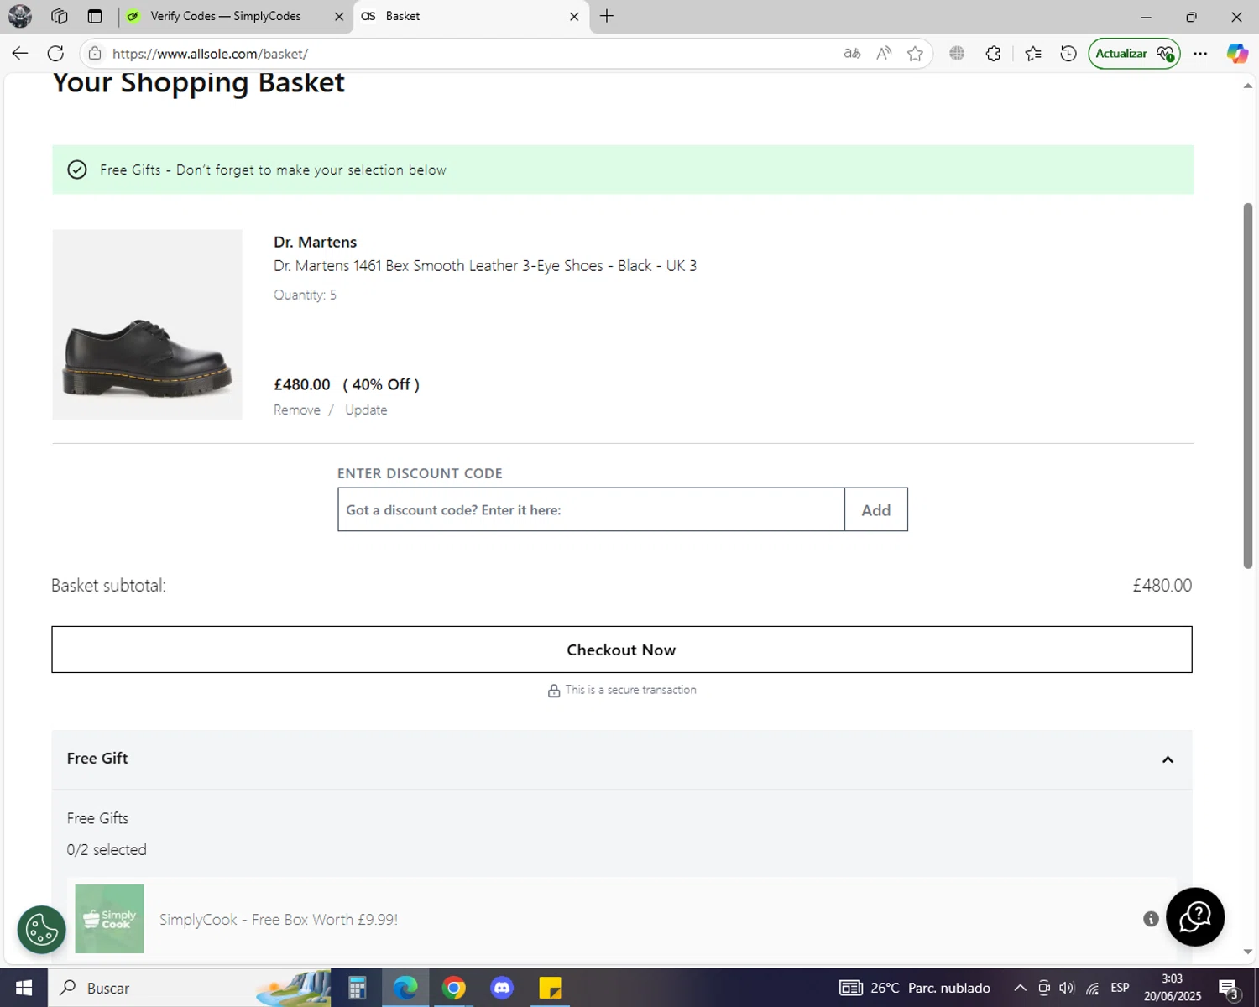The height and width of the screenshot is (1007, 1259).
Task: Open the weather widget 26°C
Action: click(x=915, y=988)
